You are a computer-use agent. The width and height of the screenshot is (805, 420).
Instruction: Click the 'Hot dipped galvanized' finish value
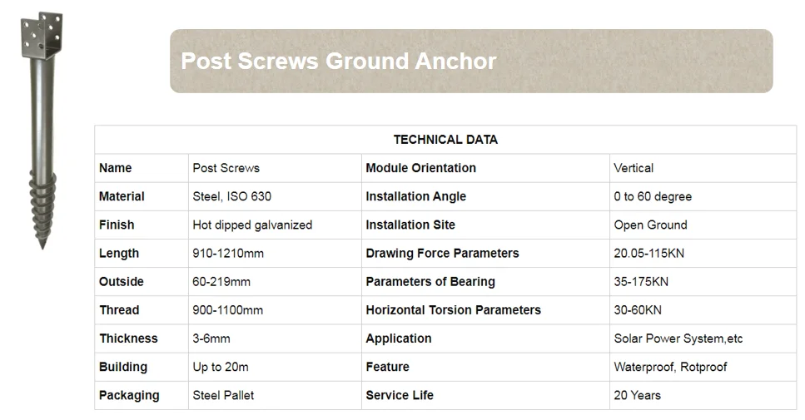(252, 225)
